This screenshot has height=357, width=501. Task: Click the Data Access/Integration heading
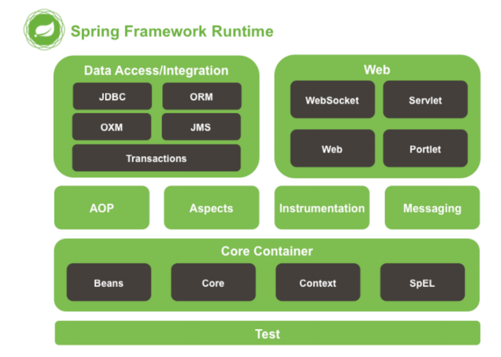pos(156,70)
